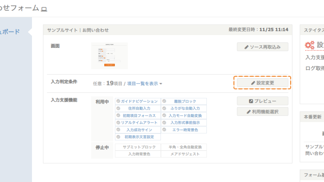
Task: Click the 利用中 section label
Action: pos(102,102)
